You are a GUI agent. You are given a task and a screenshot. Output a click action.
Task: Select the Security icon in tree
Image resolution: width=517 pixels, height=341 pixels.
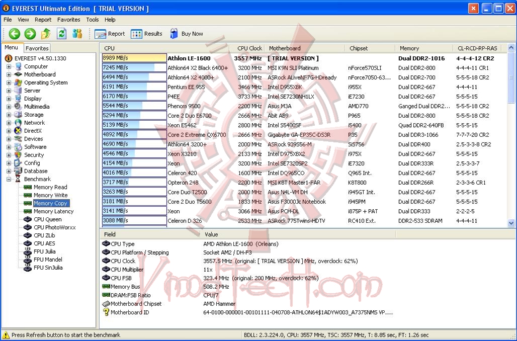pos(18,155)
